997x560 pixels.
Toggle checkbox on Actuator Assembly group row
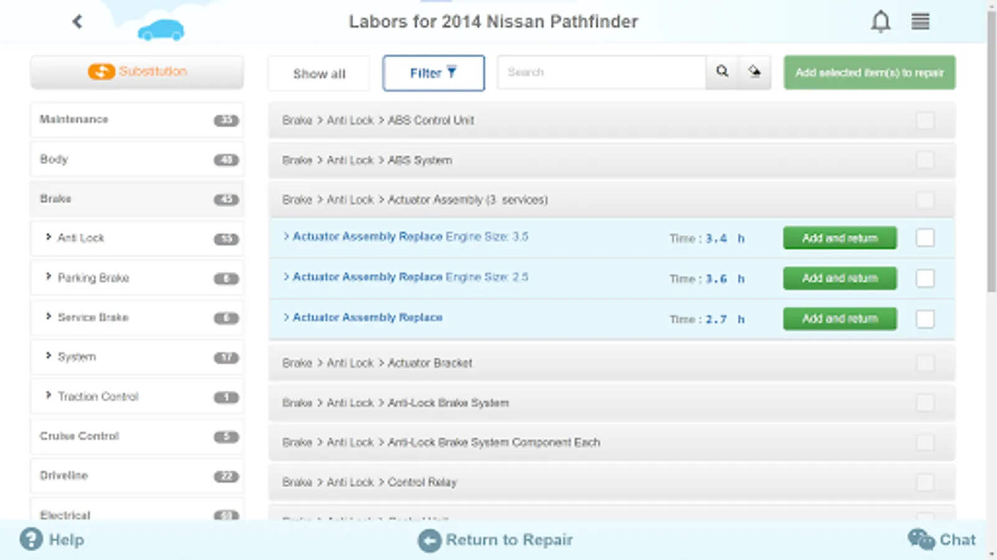pos(925,200)
